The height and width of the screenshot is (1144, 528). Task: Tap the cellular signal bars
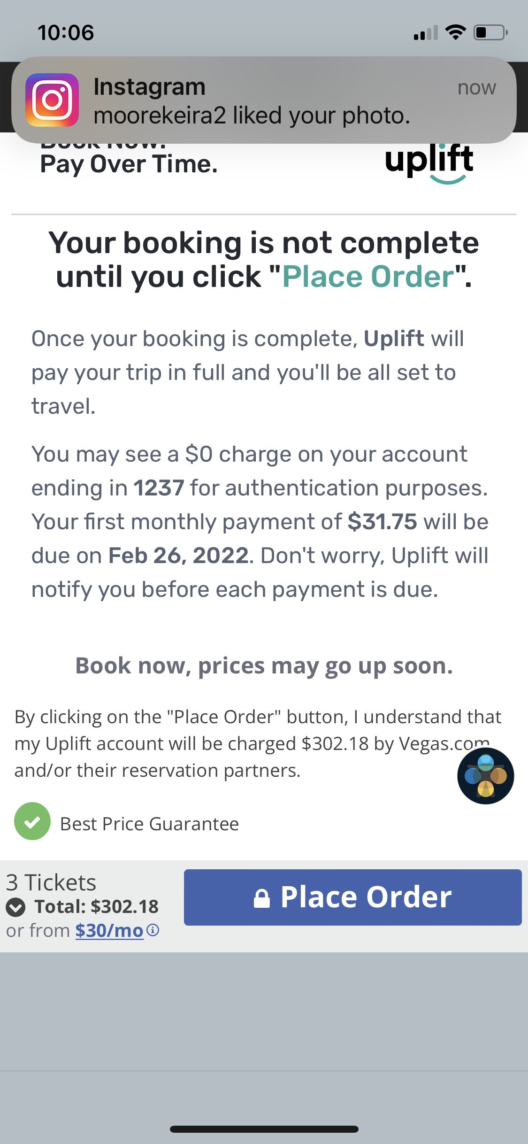click(x=426, y=33)
